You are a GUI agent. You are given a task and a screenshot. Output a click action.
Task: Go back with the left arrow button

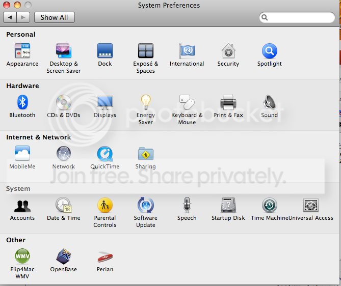pyautogui.click(x=10, y=17)
